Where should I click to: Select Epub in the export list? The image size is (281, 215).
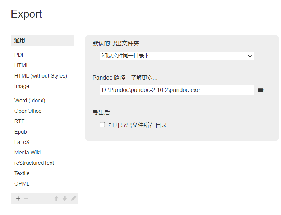click(20, 132)
